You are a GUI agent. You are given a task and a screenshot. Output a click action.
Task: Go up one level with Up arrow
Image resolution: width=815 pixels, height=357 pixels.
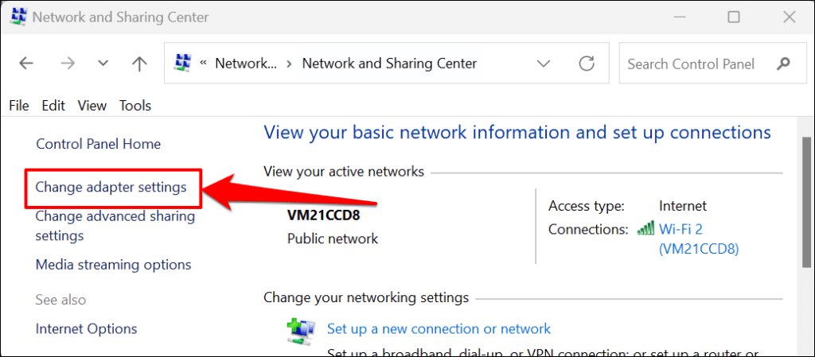[x=140, y=64]
